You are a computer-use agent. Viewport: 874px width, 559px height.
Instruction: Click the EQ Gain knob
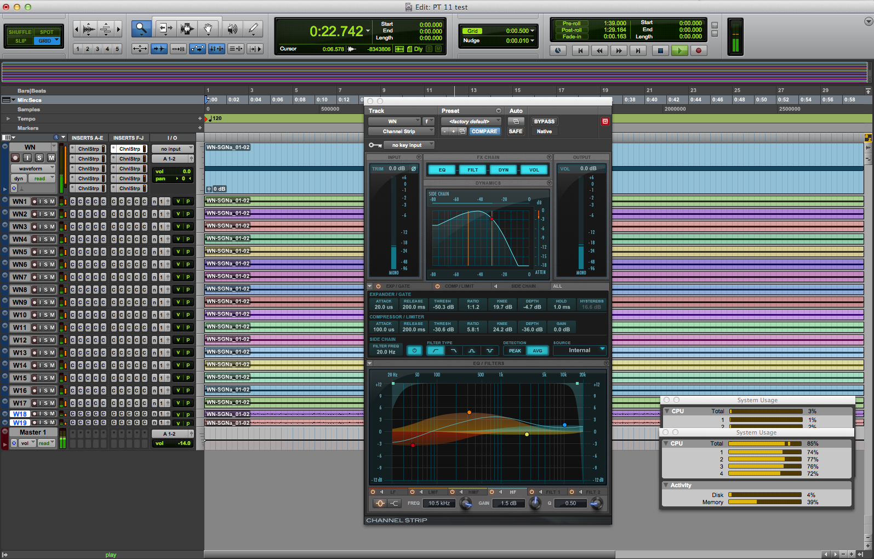tap(535, 503)
